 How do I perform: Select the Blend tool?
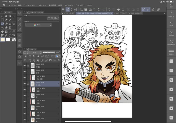[10, 27]
